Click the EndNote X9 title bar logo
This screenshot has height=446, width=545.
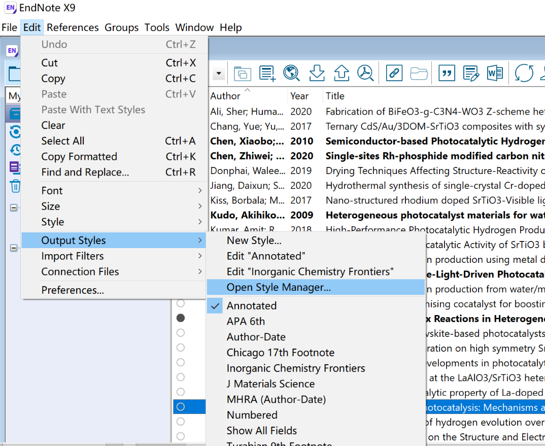[x=11, y=8]
